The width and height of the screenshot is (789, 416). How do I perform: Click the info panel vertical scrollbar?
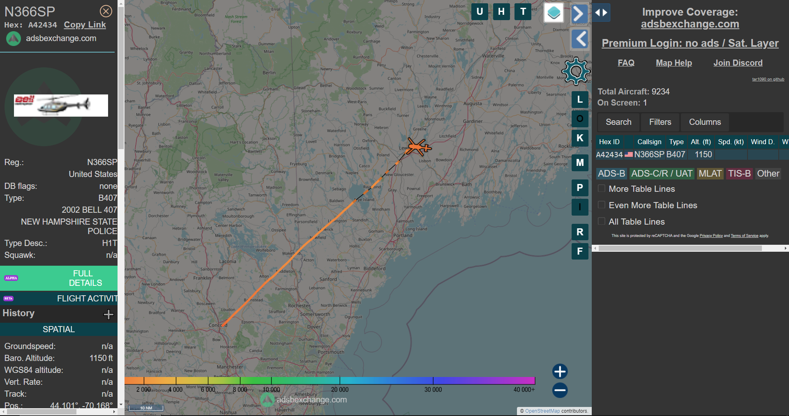click(121, 78)
